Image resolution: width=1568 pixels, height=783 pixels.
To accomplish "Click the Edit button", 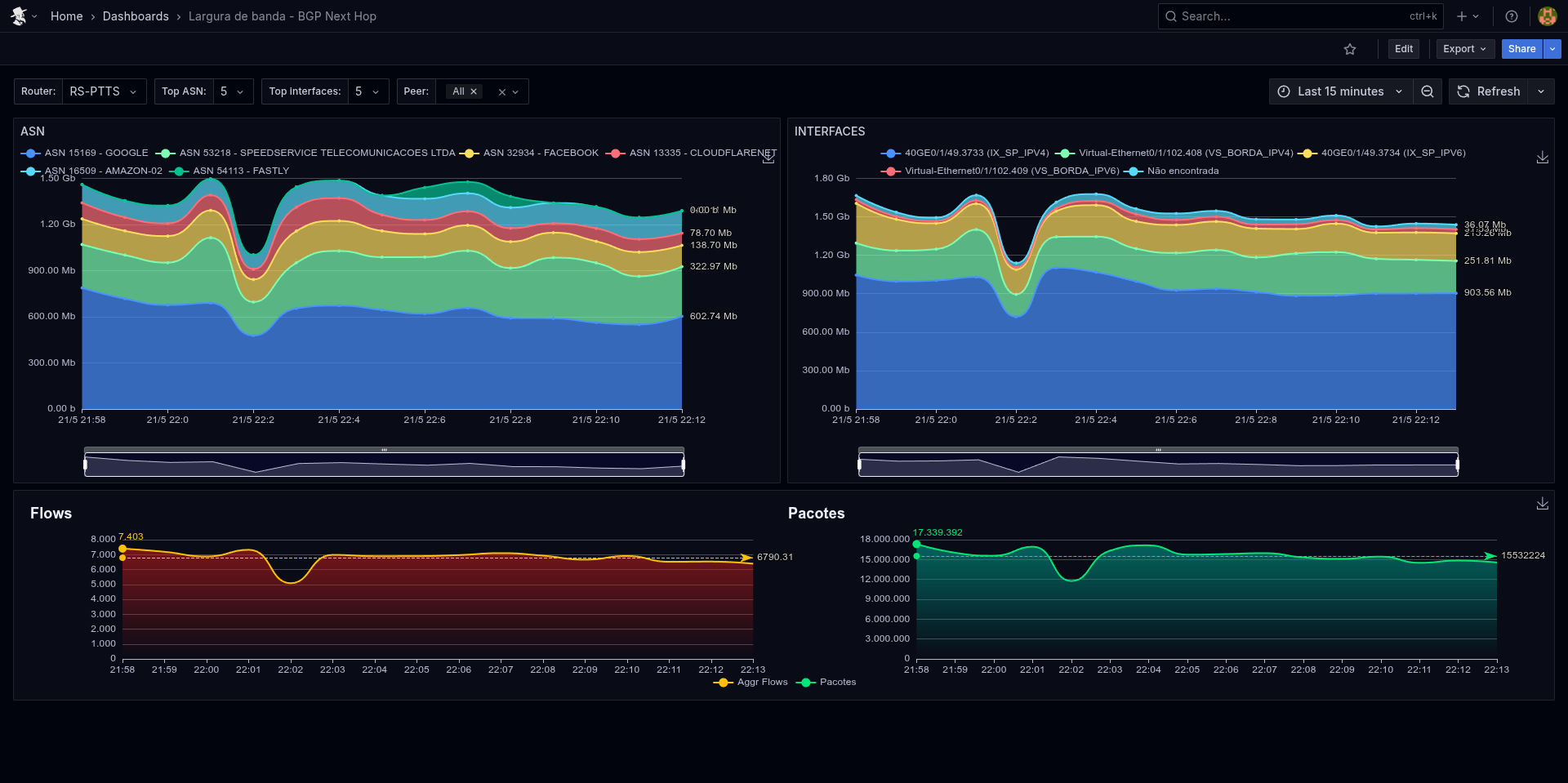I will tap(1403, 49).
